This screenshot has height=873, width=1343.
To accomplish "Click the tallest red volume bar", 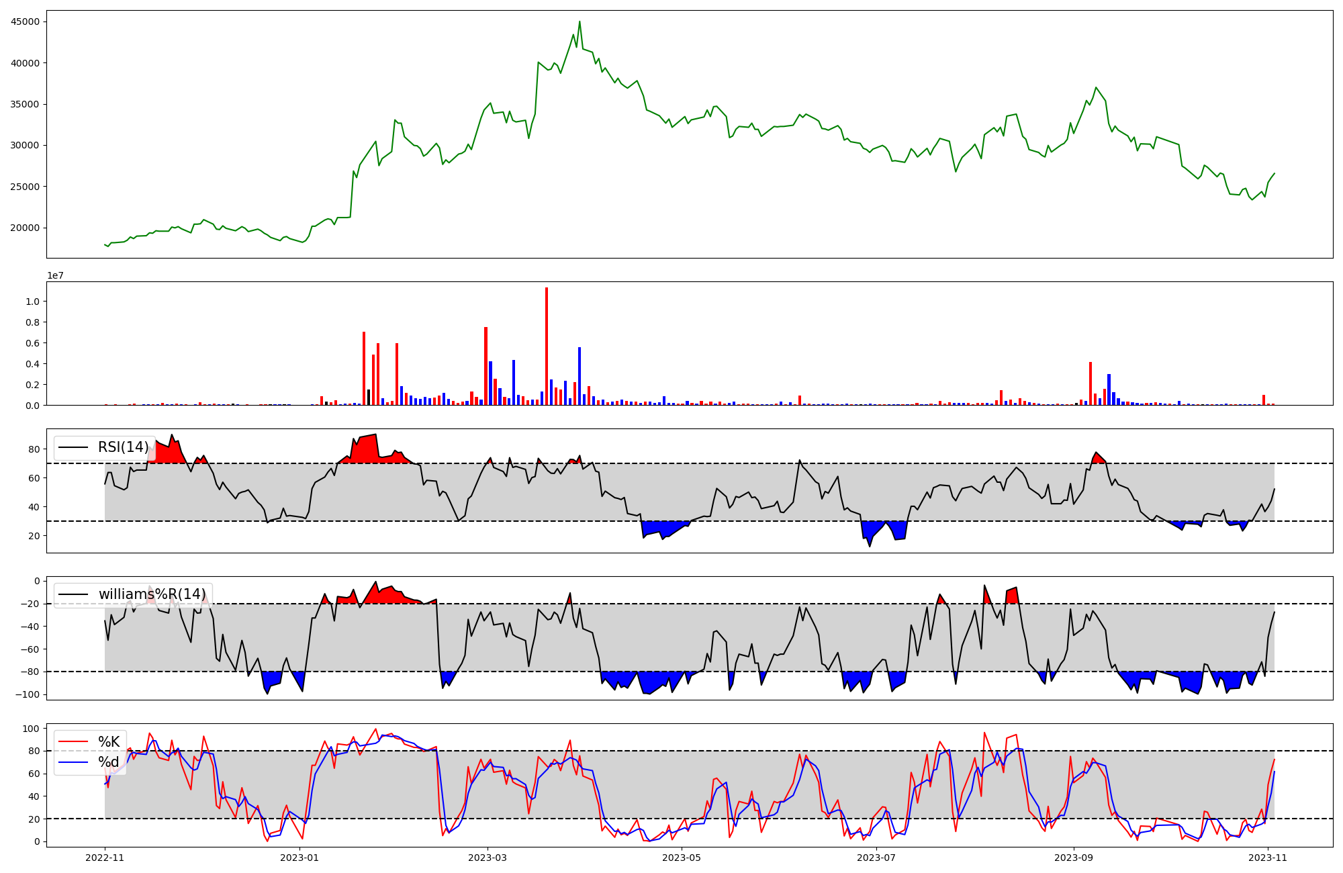I will point(547,346).
